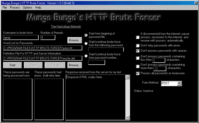199x123 pixels.
Task: Open the Help menu
Action: point(38,8)
